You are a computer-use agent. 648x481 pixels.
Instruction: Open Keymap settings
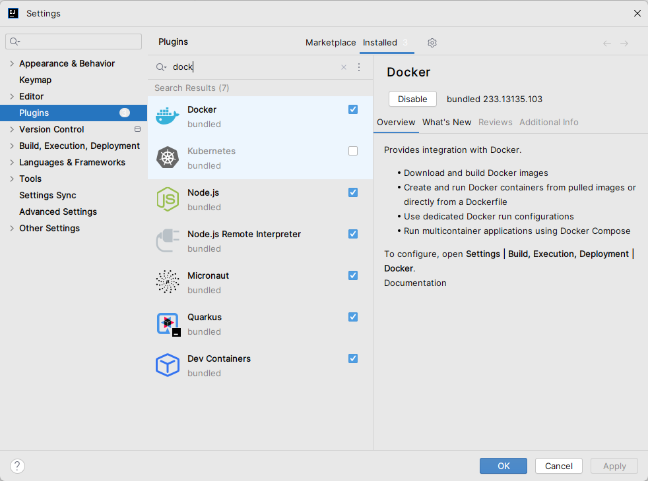point(36,80)
